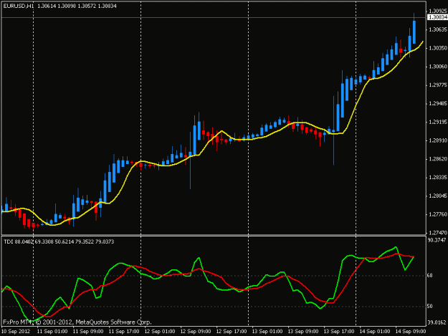Click the 1.28335 price axis label
Screen dimensions: 448x336
point(438,177)
